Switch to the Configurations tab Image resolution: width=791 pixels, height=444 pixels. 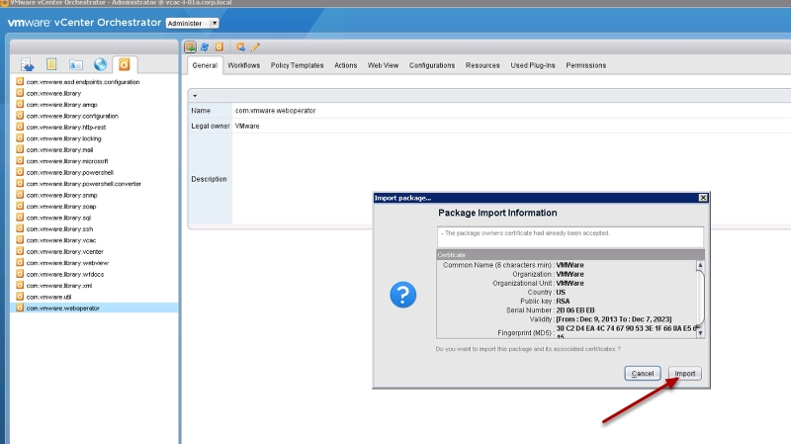click(432, 65)
